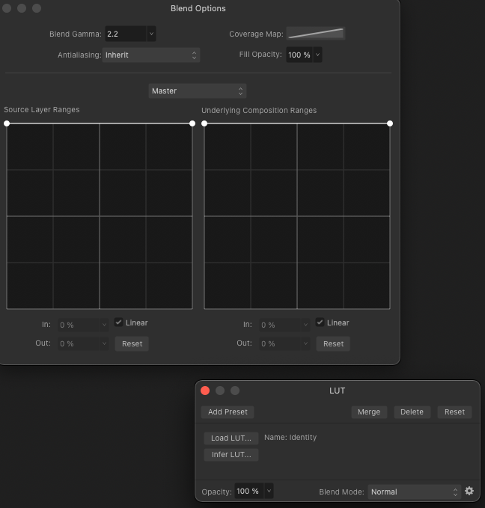Select the left node of Source Layer curve
This screenshot has width=485, height=508.
[7, 123]
